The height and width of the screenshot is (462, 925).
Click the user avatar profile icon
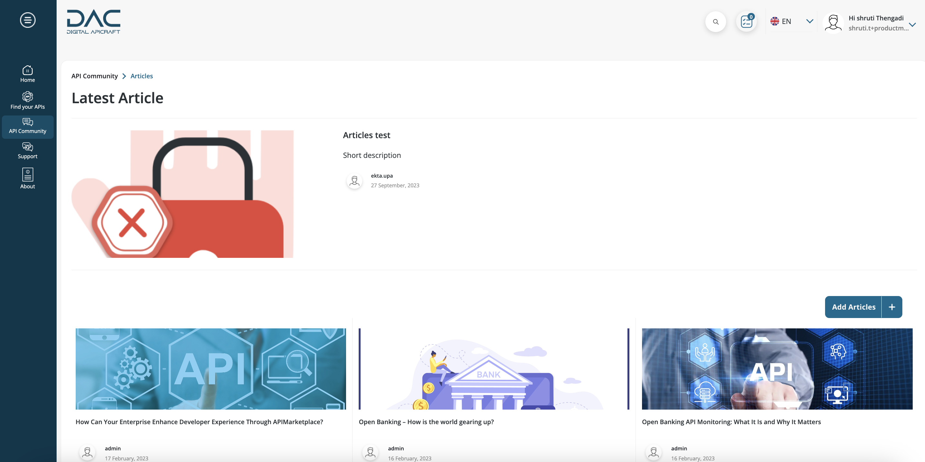coord(833,22)
